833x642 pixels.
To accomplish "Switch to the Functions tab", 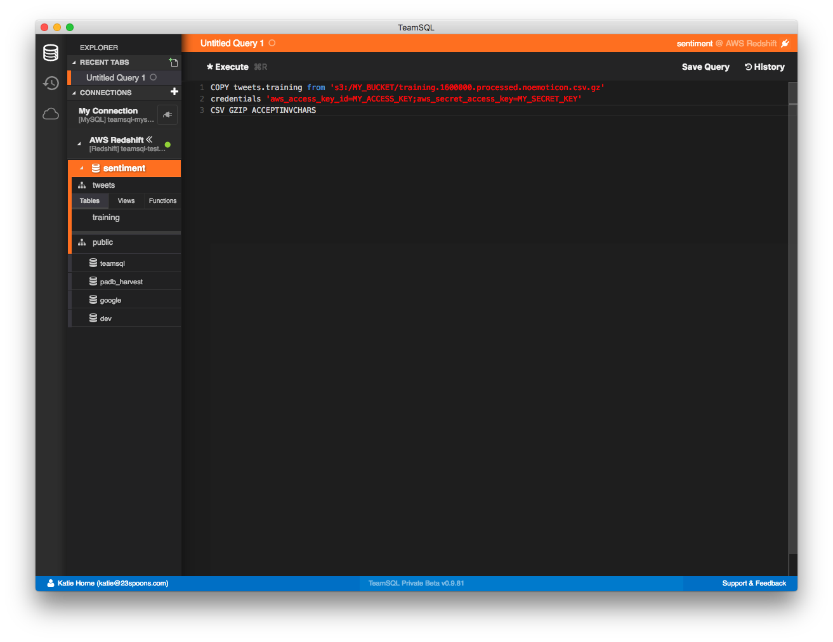I will coord(162,200).
